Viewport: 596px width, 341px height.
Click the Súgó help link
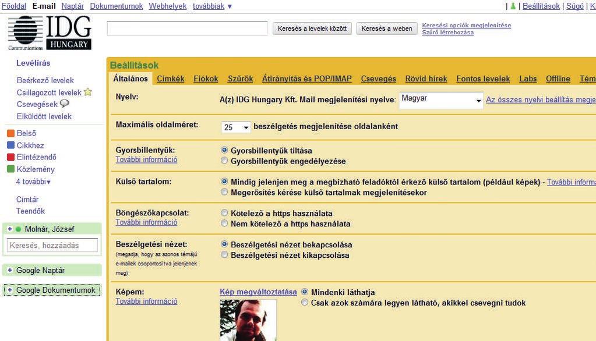point(575,6)
